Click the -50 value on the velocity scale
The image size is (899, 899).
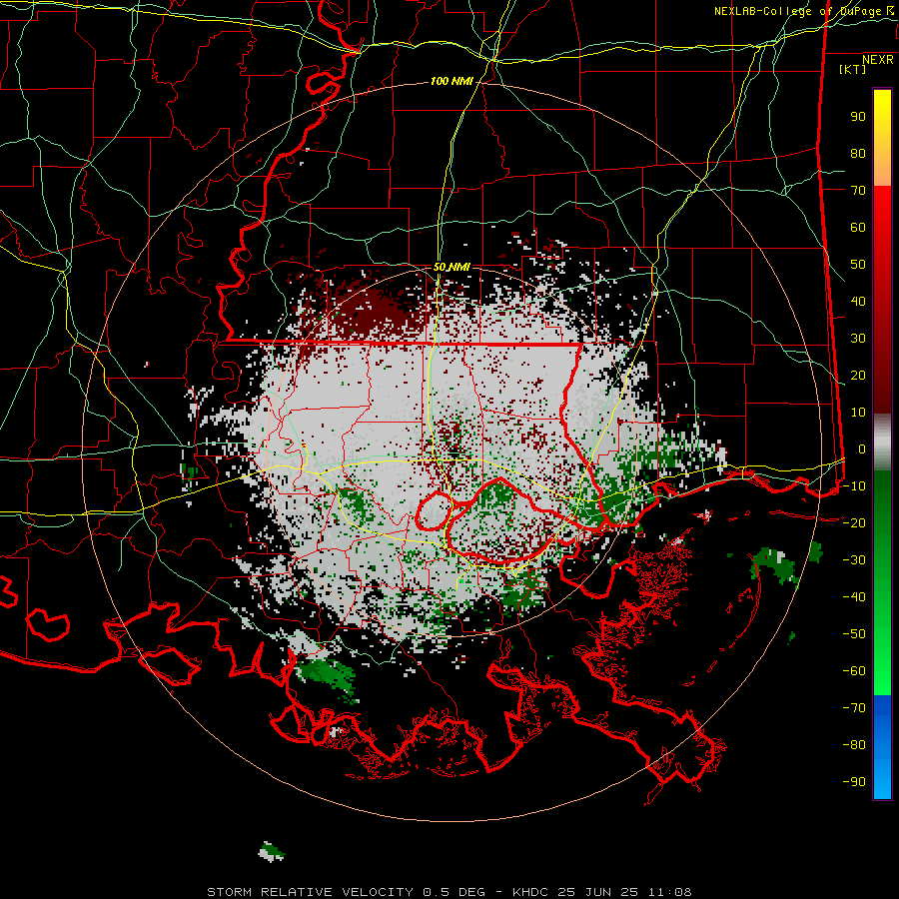pyautogui.click(x=854, y=634)
